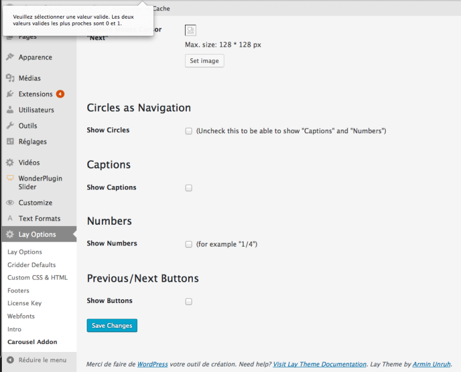Open the WonderPlugin Slider menu item
The width and height of the screenshot is (461, 372).
click(40, 182)
